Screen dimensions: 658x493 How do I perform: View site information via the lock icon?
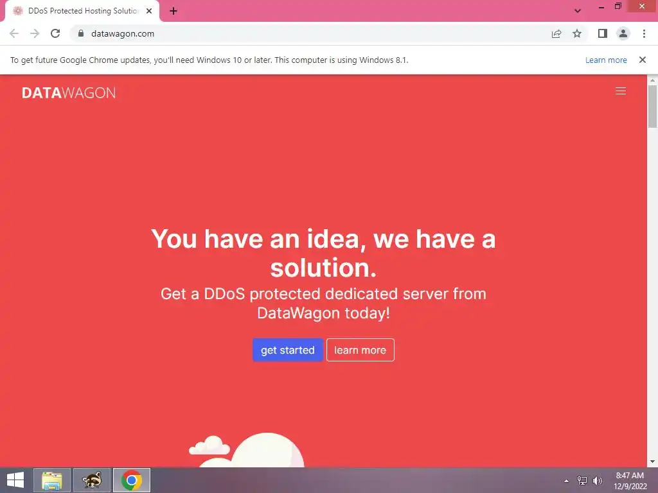(81, 33)
